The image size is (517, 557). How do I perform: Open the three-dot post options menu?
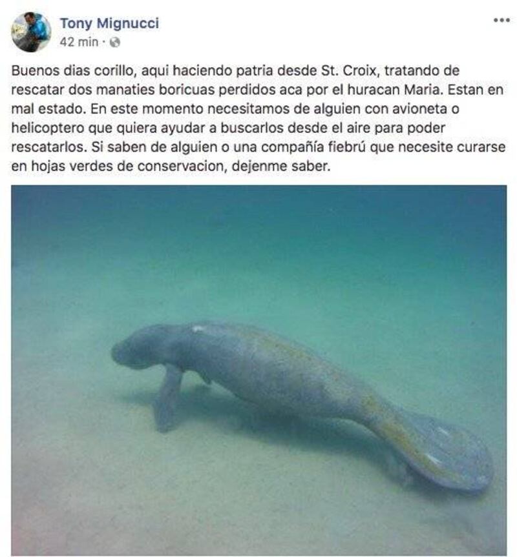coord(501,20)
